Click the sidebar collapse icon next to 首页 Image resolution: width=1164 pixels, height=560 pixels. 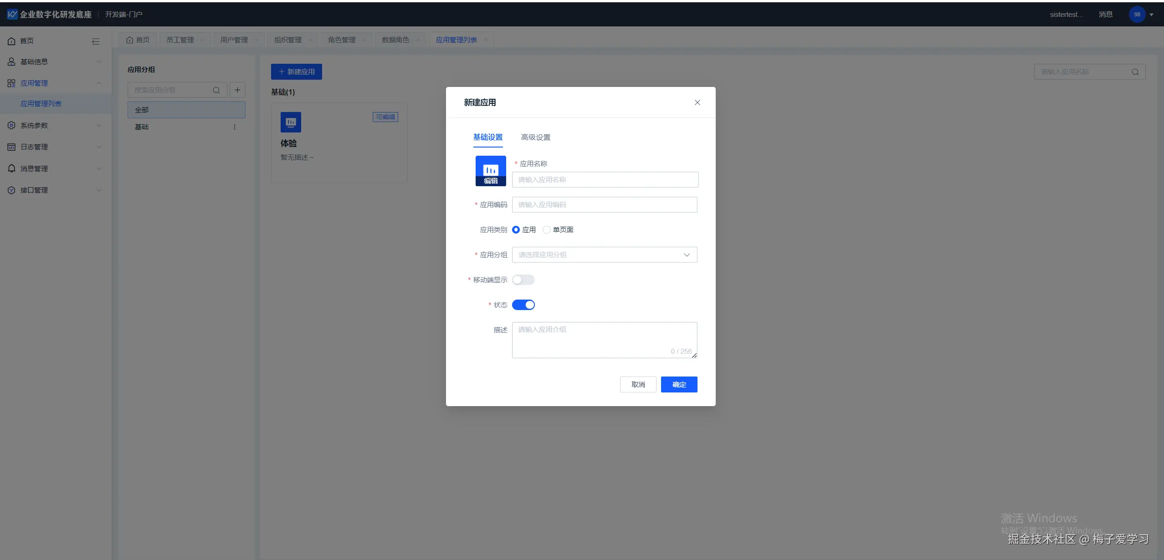pos(96,41)
